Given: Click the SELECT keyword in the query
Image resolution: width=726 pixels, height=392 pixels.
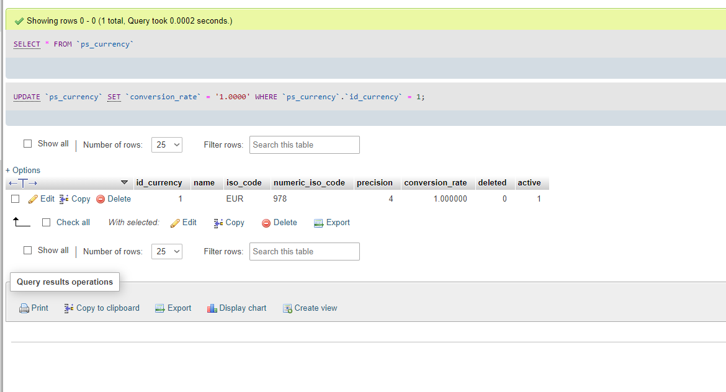Looking at the screenshot, I should coord(27,44).
